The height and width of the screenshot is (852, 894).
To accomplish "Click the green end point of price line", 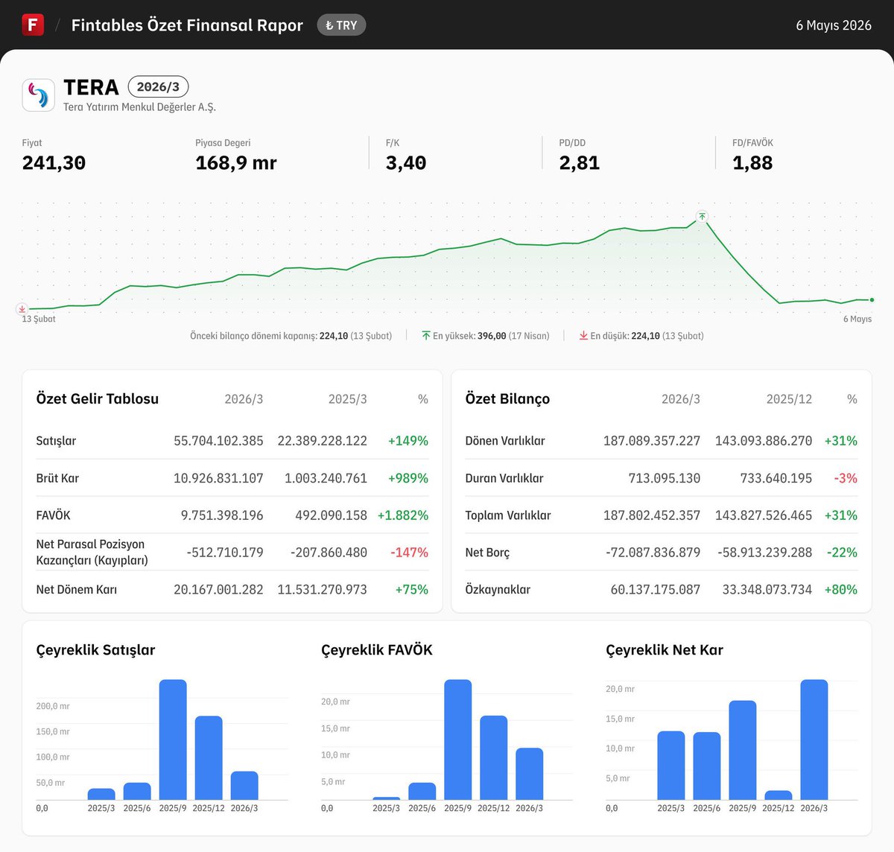I will [x=872, y=300].
